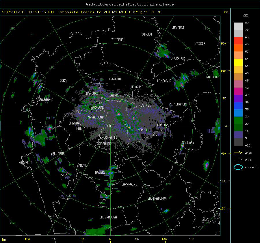Click the DAVANGERI city label
The height and width of the screenshot is (243, 260).
tap(129, 184)
